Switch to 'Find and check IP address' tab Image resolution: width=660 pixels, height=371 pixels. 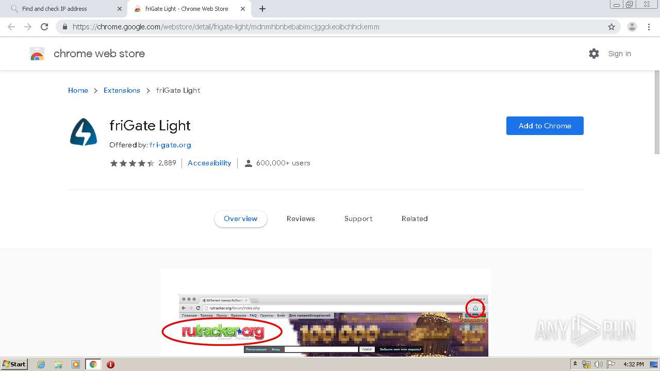coord(64,9)
